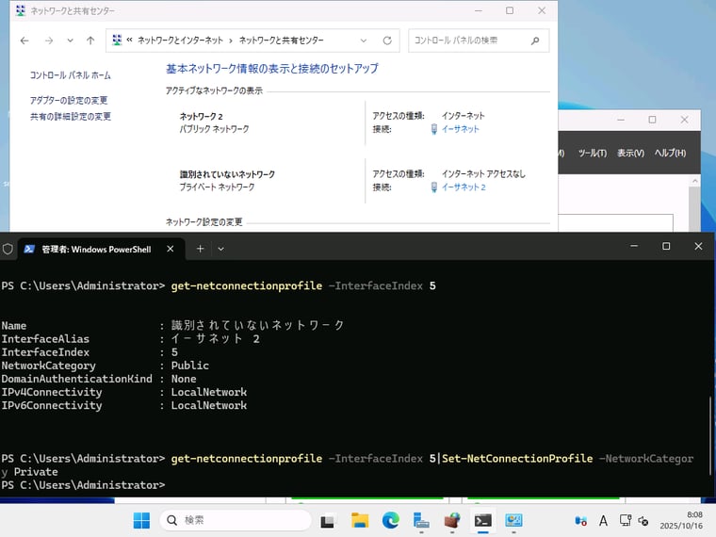Viewport: 716px width, 537px height.
Task: Click the taskbar 検索 search box
Action: 236,520
